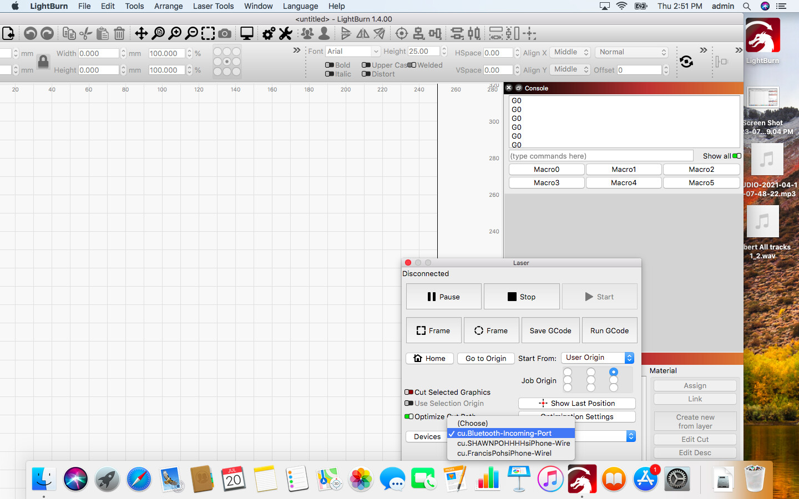Open the Arrange menu

coord(168,6)
